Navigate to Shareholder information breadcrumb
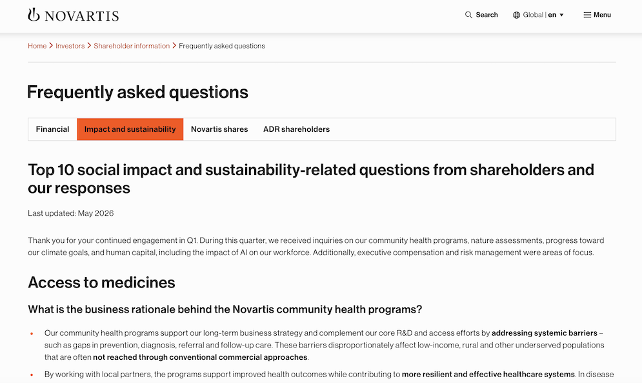This screenshot has width=642, height=383. pyautogui.click(x=132, y=46)
